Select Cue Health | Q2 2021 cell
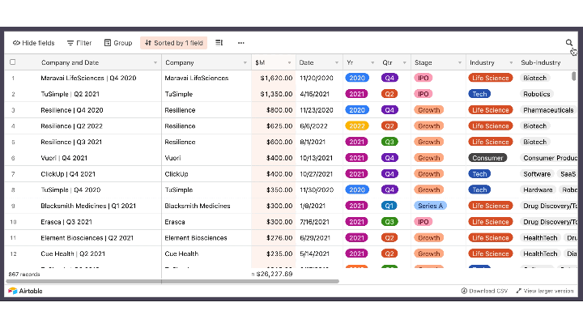Viewport: 583px width, 328px height. coord(73,253)
